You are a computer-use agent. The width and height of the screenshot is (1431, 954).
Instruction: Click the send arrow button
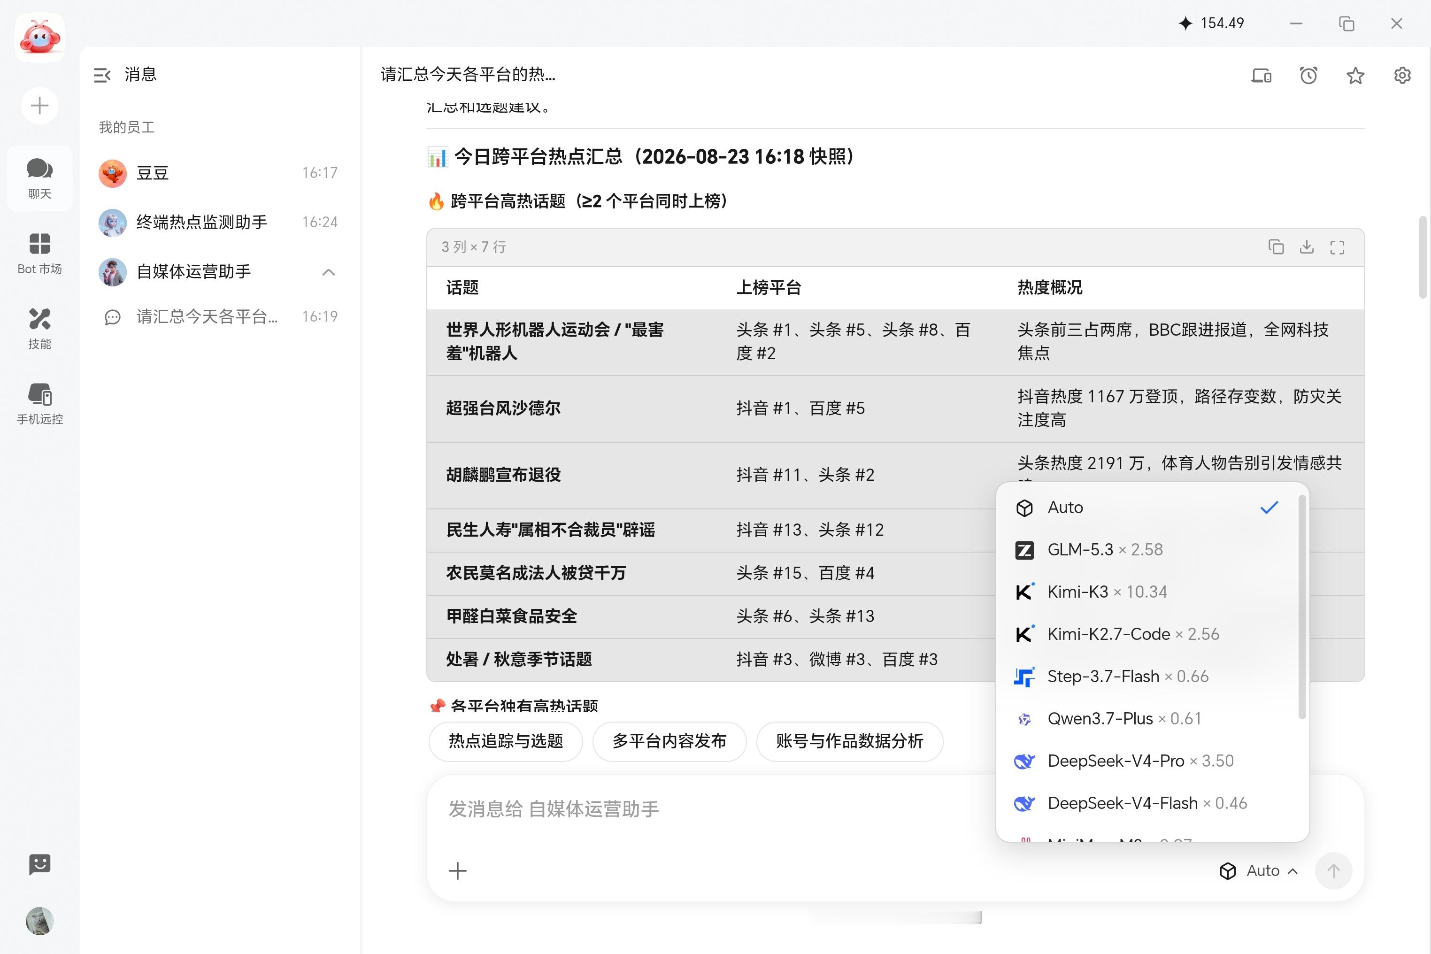(1333, 871)
